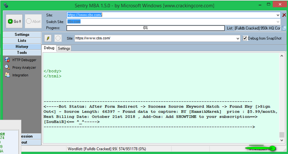Open the Switch Site dropdown arrow
288x154 pixels.
coord(278,22)
